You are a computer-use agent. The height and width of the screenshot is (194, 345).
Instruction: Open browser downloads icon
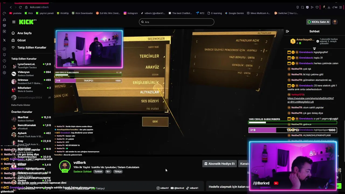329,7
